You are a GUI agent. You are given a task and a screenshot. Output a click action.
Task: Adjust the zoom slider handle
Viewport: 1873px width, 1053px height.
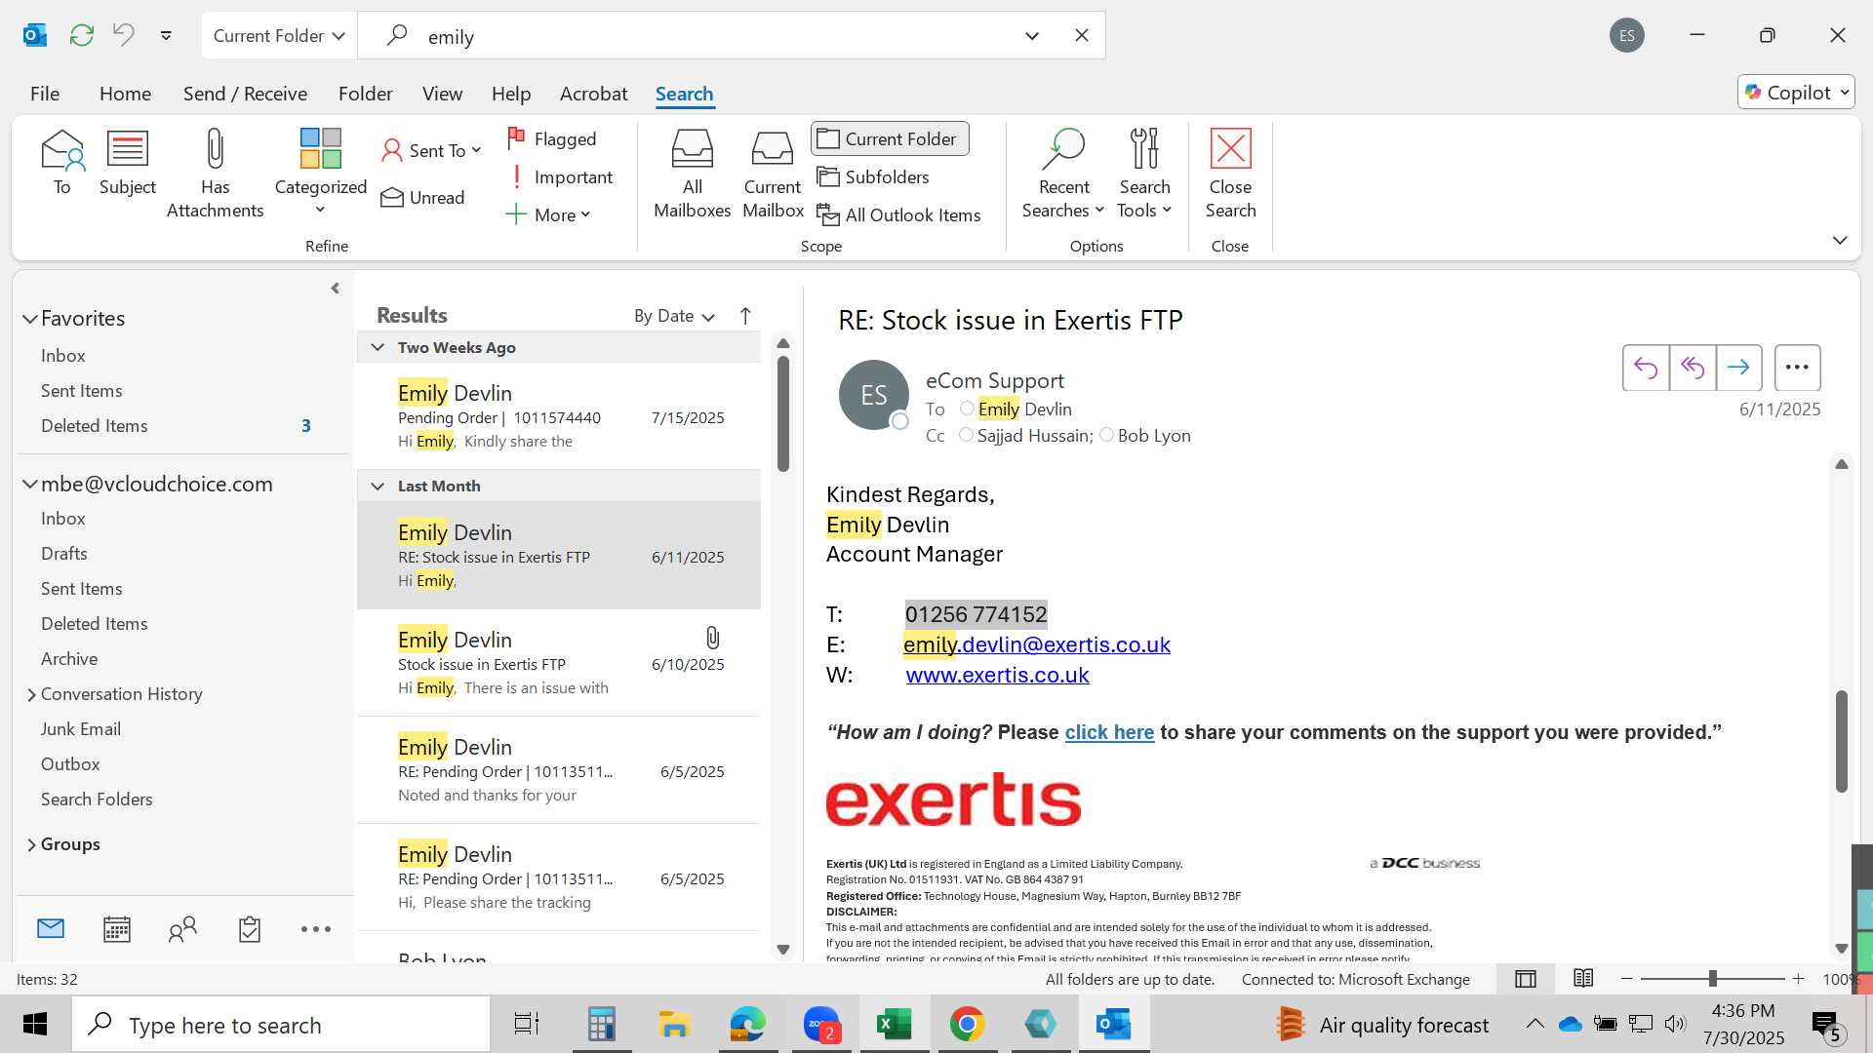coord(1712,978)
